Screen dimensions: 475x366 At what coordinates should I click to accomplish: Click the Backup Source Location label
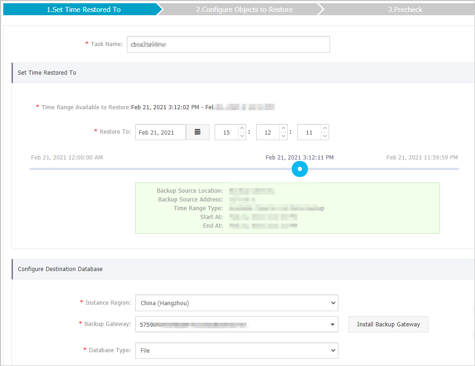[190, 190]
